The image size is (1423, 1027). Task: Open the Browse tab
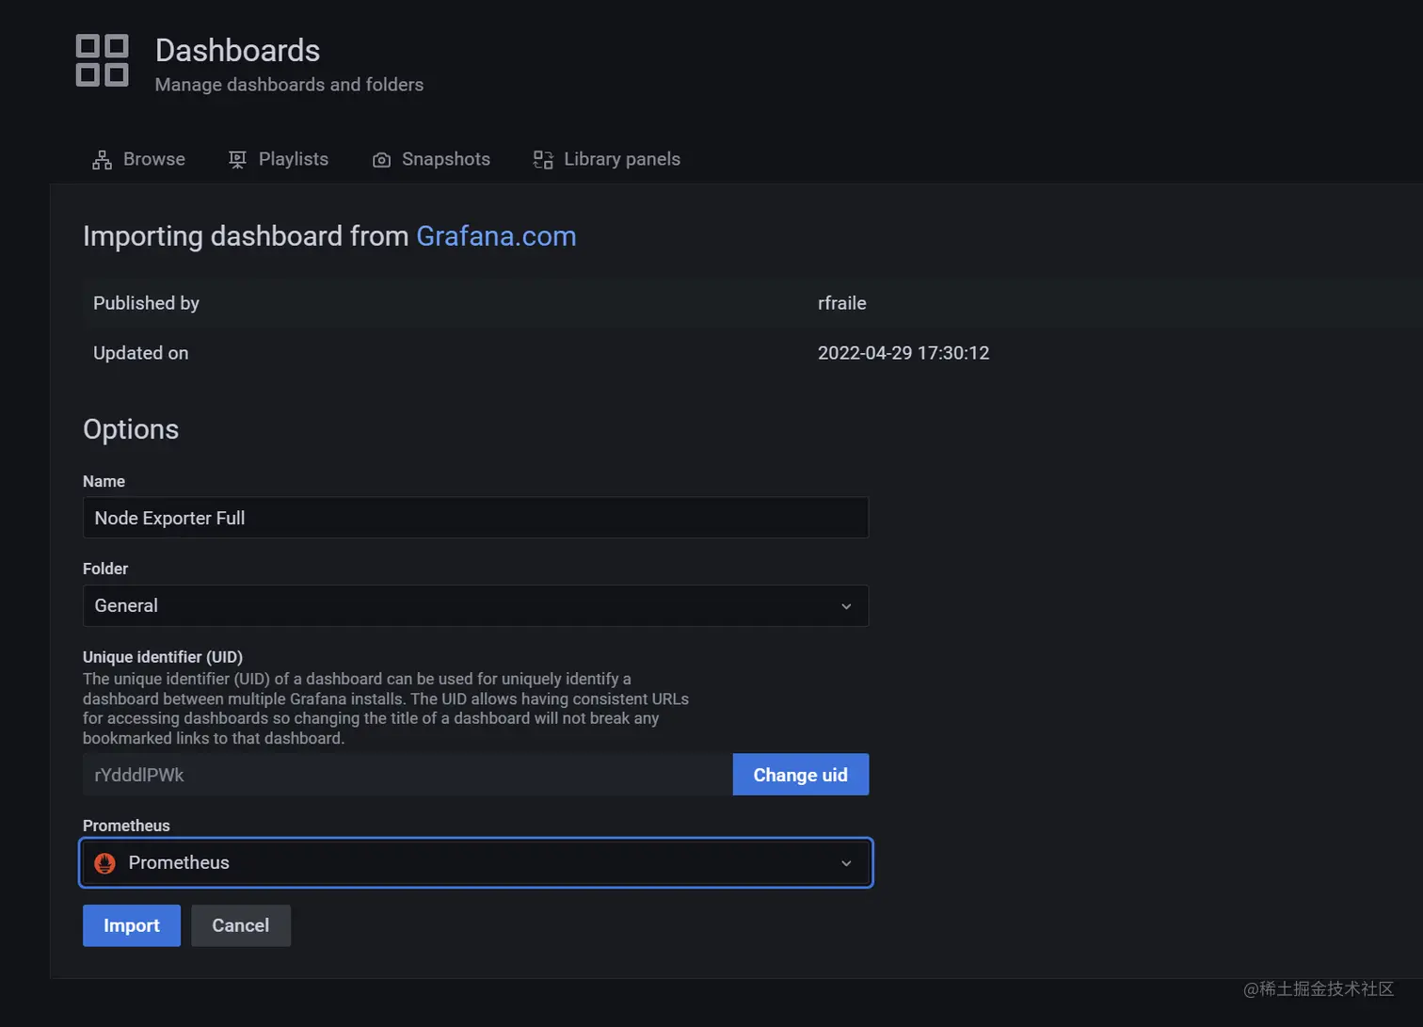tap(138, 159)
